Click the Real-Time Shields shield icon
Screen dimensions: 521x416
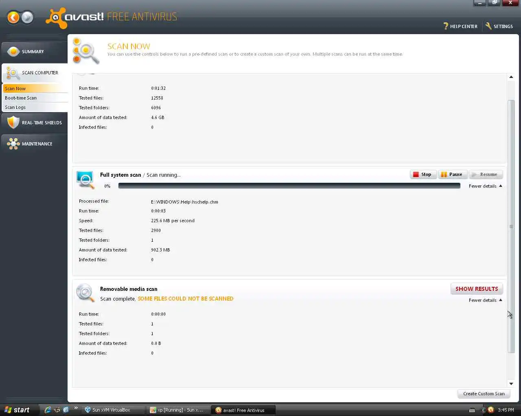(x=13, y=122)
